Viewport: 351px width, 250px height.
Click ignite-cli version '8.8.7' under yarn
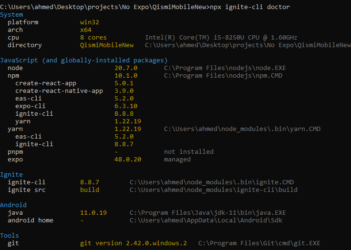tap(124, 144)
